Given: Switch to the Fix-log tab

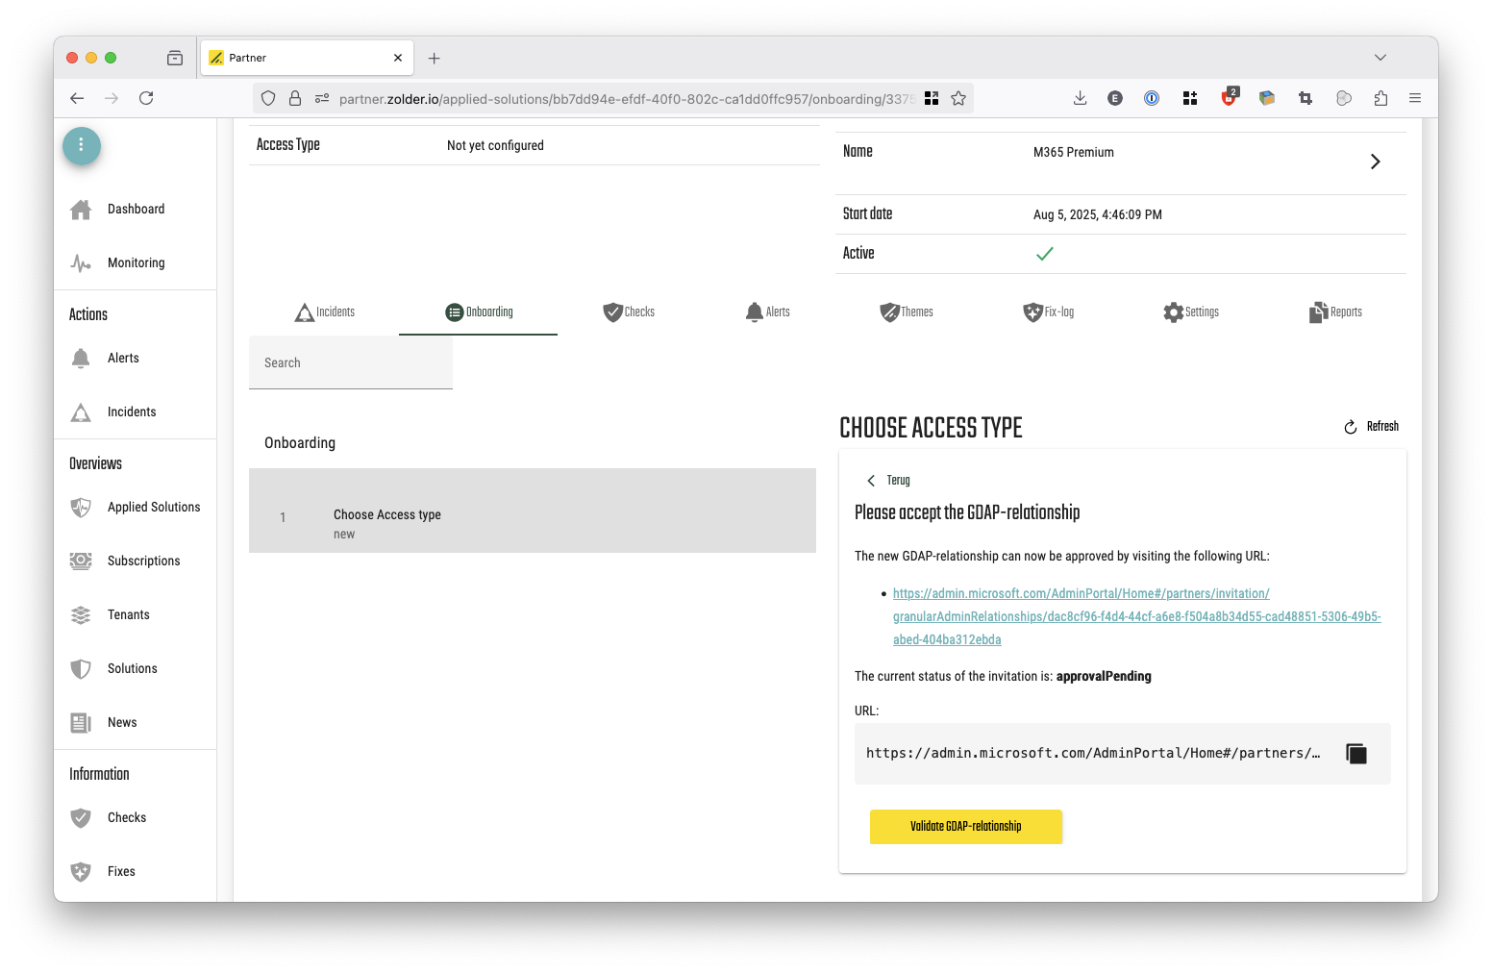Looking at the screenshot, I should 1049,312.
